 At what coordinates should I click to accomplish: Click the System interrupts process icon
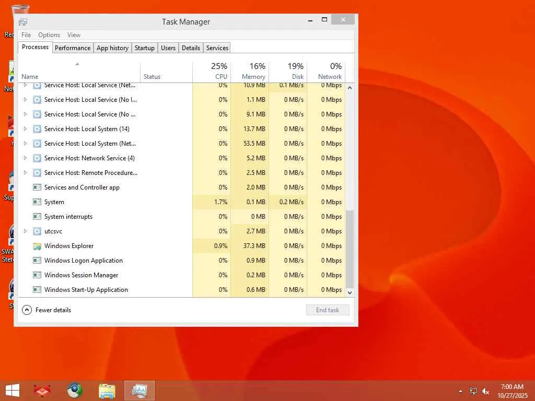(37, 217)
